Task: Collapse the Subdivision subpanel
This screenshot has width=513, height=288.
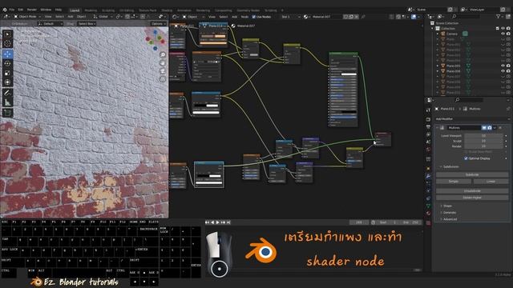Action: tap(450, 167)
